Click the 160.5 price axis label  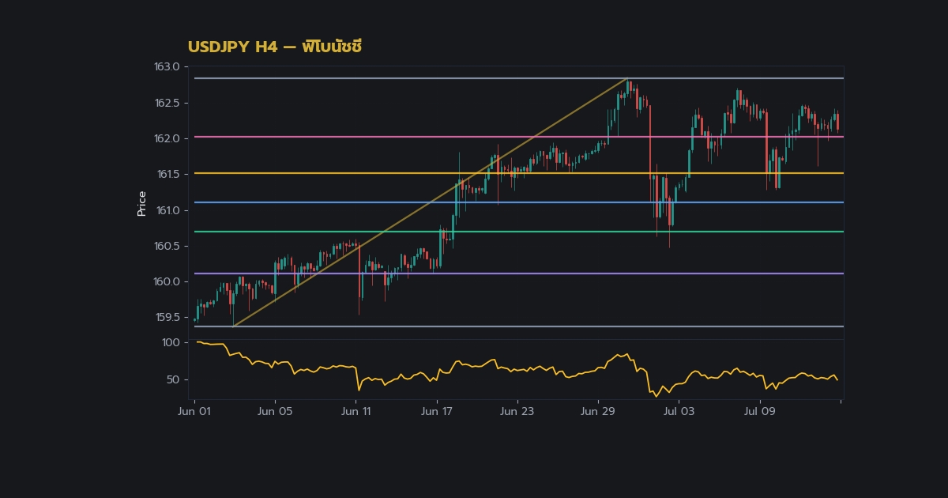pyautogui.click(x=167, y=246)
